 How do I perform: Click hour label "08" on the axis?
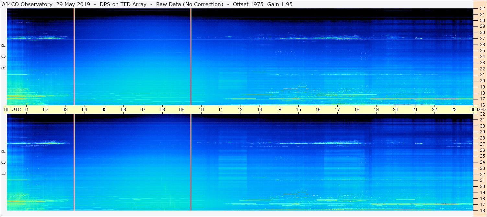[162, 109]
